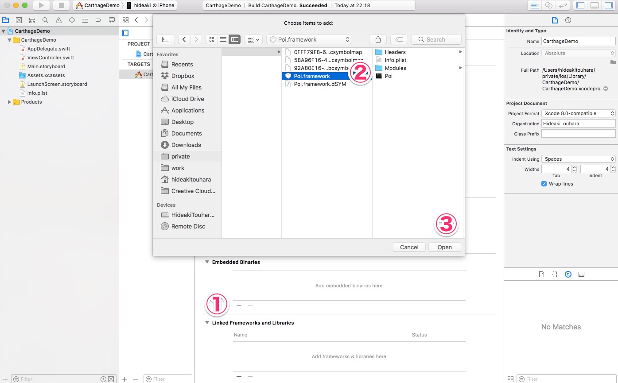Screen dimensions: 618x383
Task: Click the Class Prefix field
Action: (579, 134)
